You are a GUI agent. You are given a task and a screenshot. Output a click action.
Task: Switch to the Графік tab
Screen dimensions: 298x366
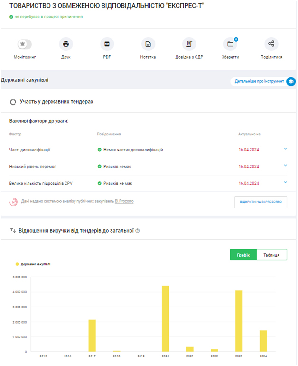tap(243, 255)
